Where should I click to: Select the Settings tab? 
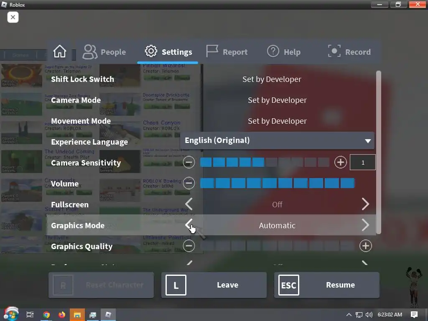click(168, 51)
